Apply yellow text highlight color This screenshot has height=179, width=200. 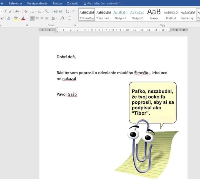pos(16,18)
